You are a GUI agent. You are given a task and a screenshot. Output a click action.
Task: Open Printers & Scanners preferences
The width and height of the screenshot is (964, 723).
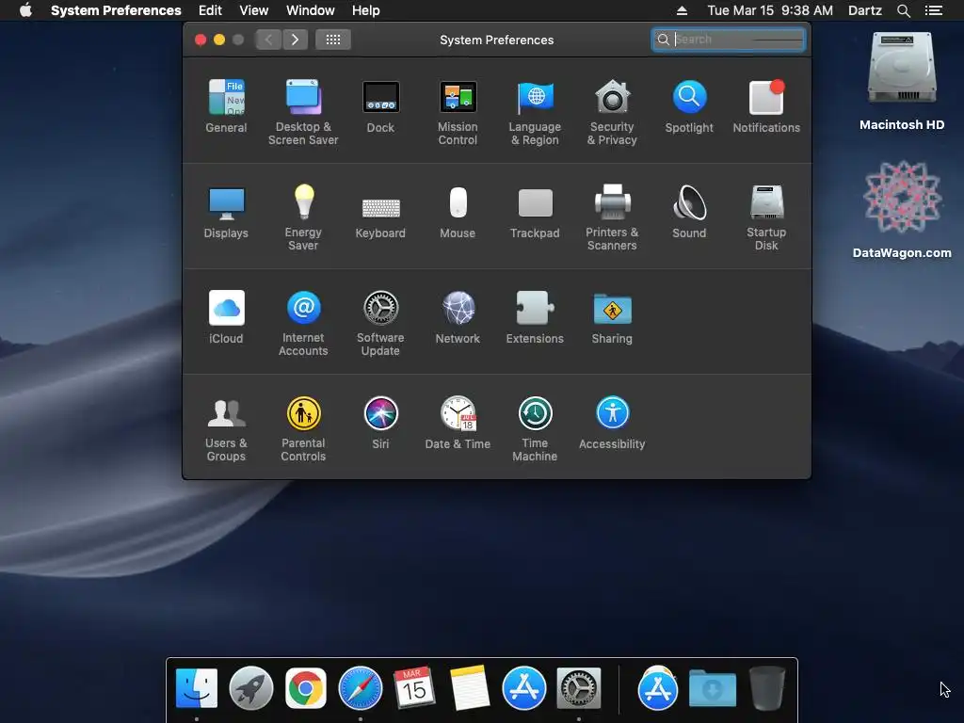612,217
